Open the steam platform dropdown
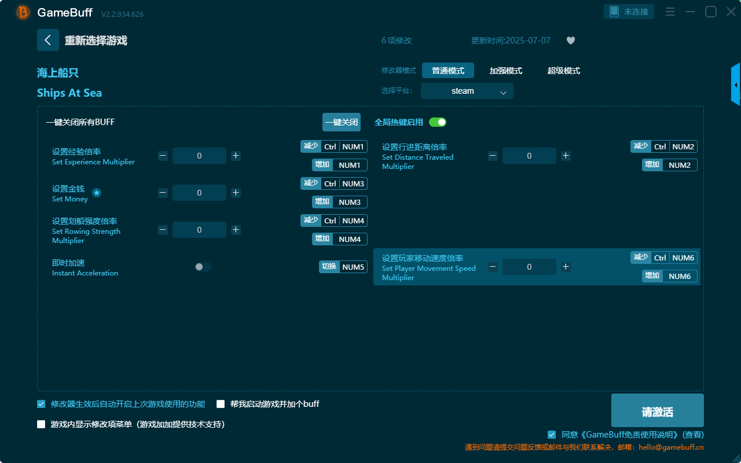 point(467,91)
